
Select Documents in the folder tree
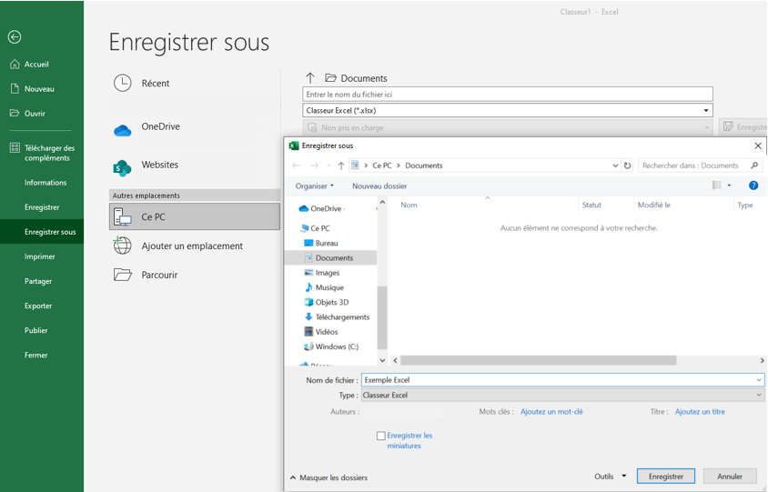tap(331, 257)
